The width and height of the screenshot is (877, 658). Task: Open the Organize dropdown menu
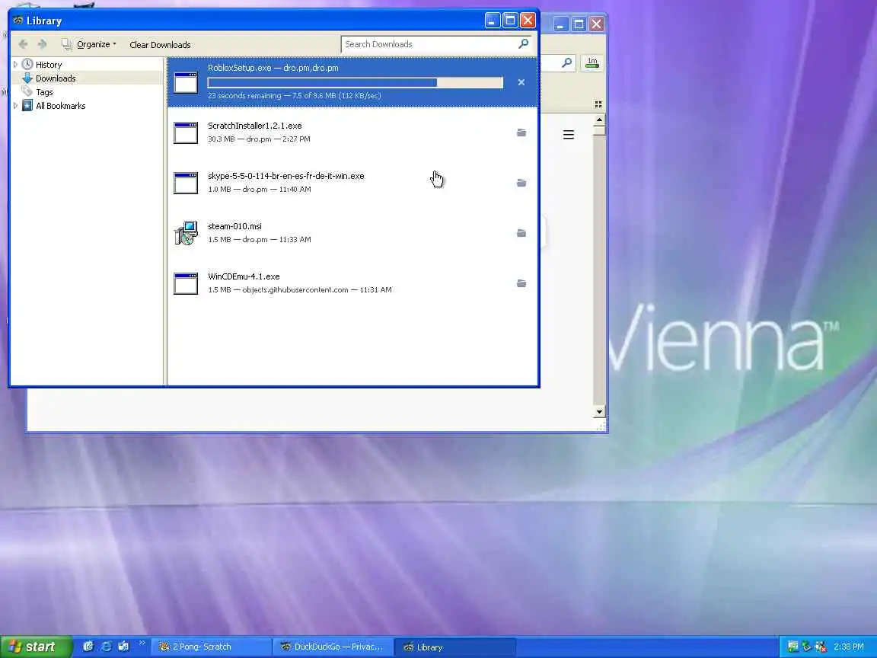[90, 44]
